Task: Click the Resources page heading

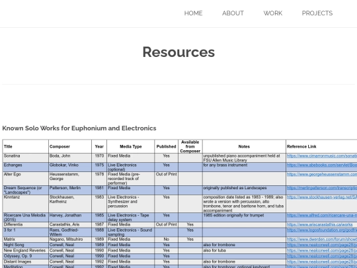Action: tap(178, 52)
